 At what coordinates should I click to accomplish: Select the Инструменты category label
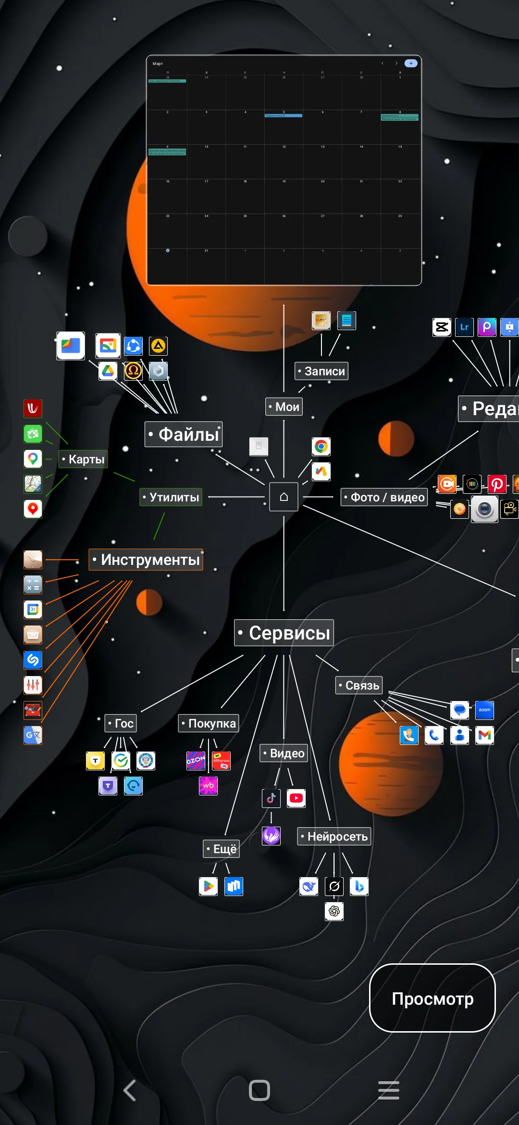pyautogui.click(x=146, y=560)
